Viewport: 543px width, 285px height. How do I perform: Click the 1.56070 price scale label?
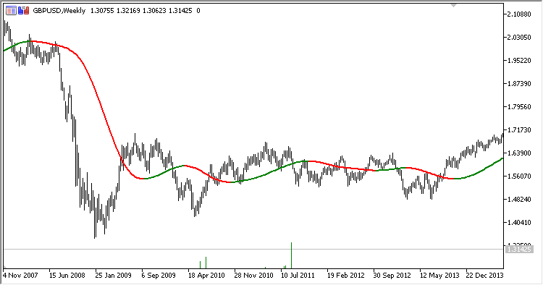519,176
